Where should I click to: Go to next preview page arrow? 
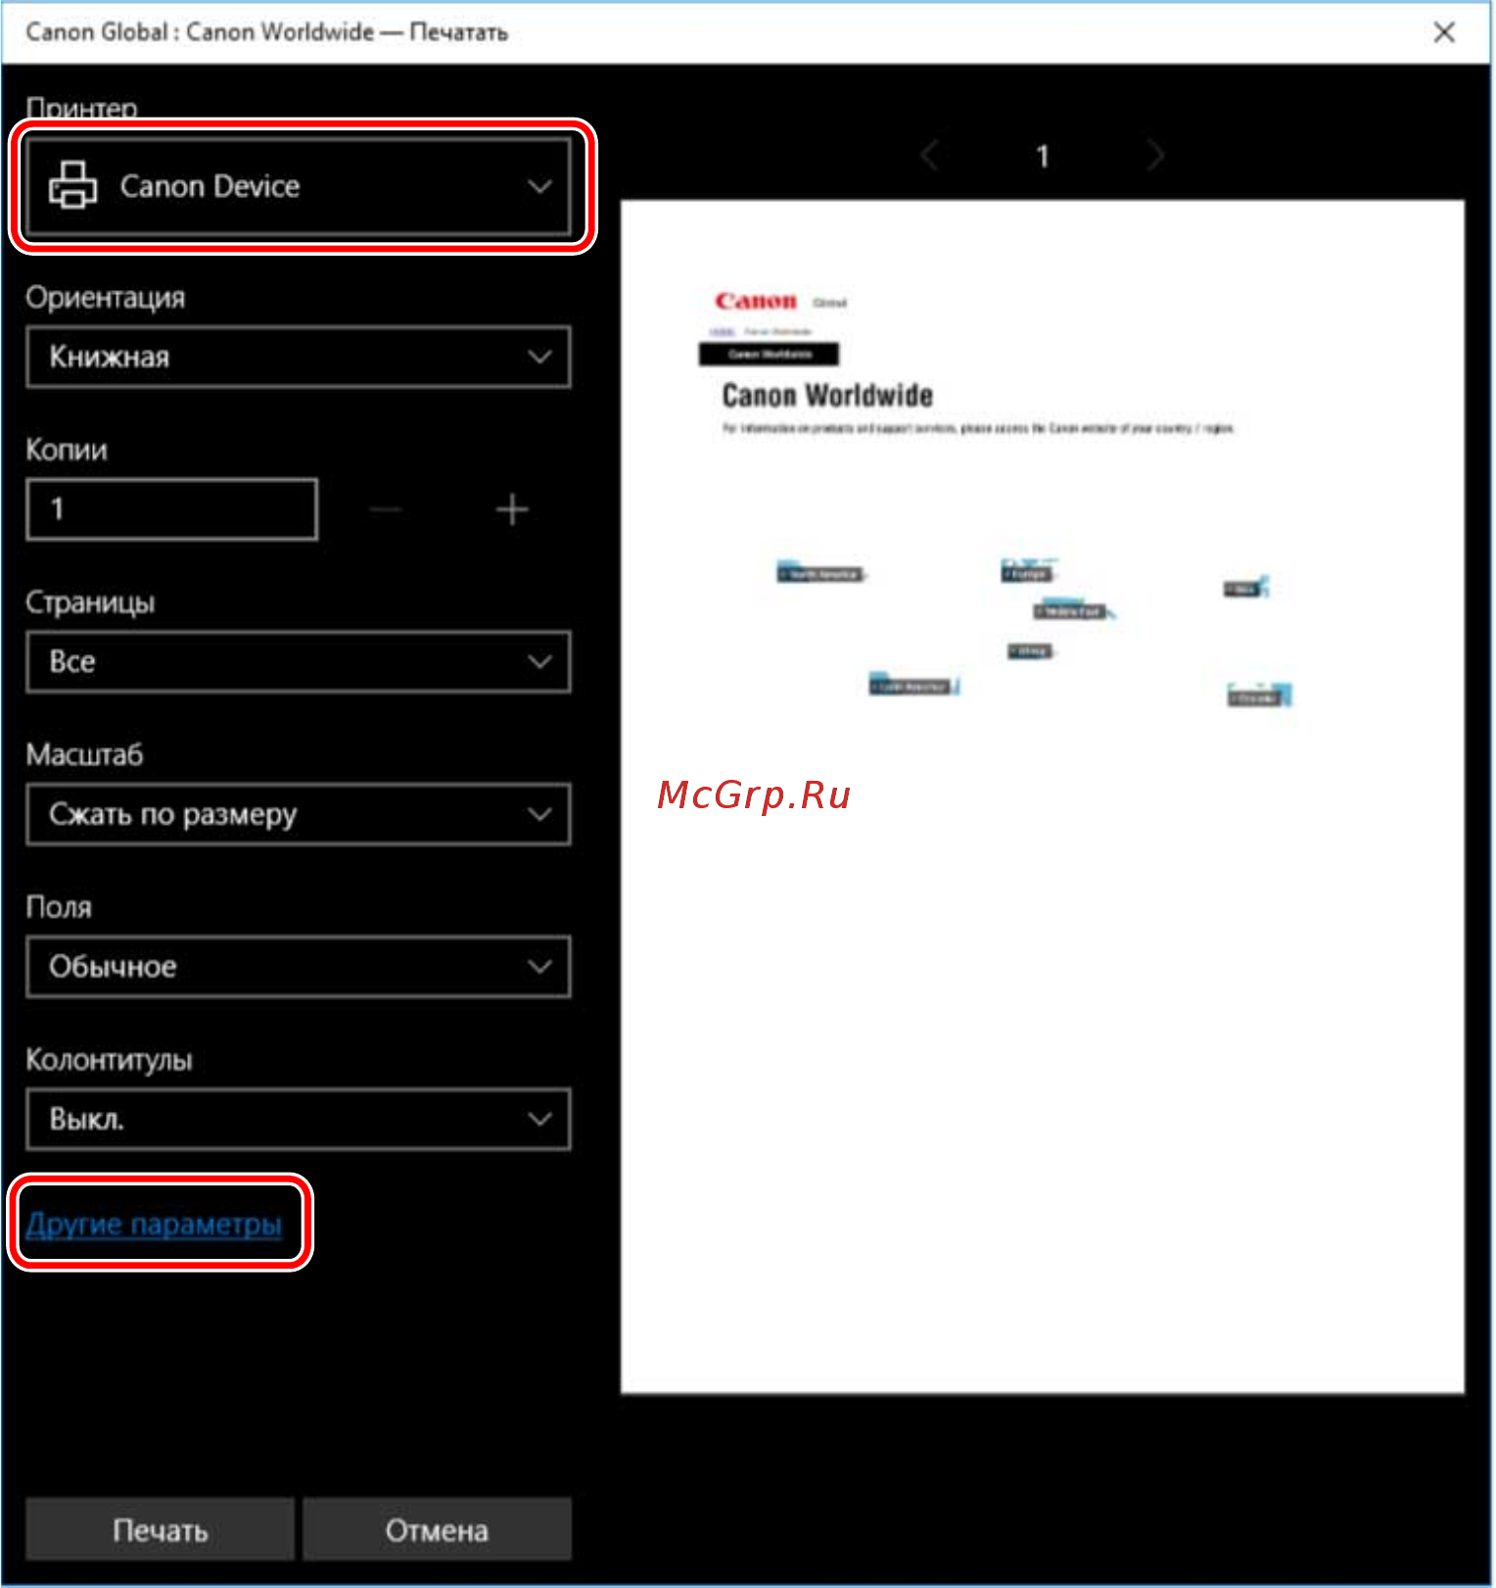(x=1156, y=156)
